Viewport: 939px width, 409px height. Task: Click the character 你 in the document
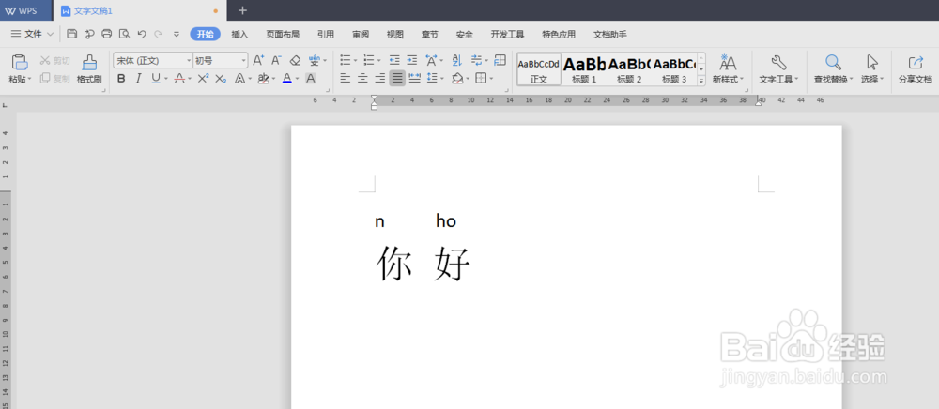tap(394, 263)
